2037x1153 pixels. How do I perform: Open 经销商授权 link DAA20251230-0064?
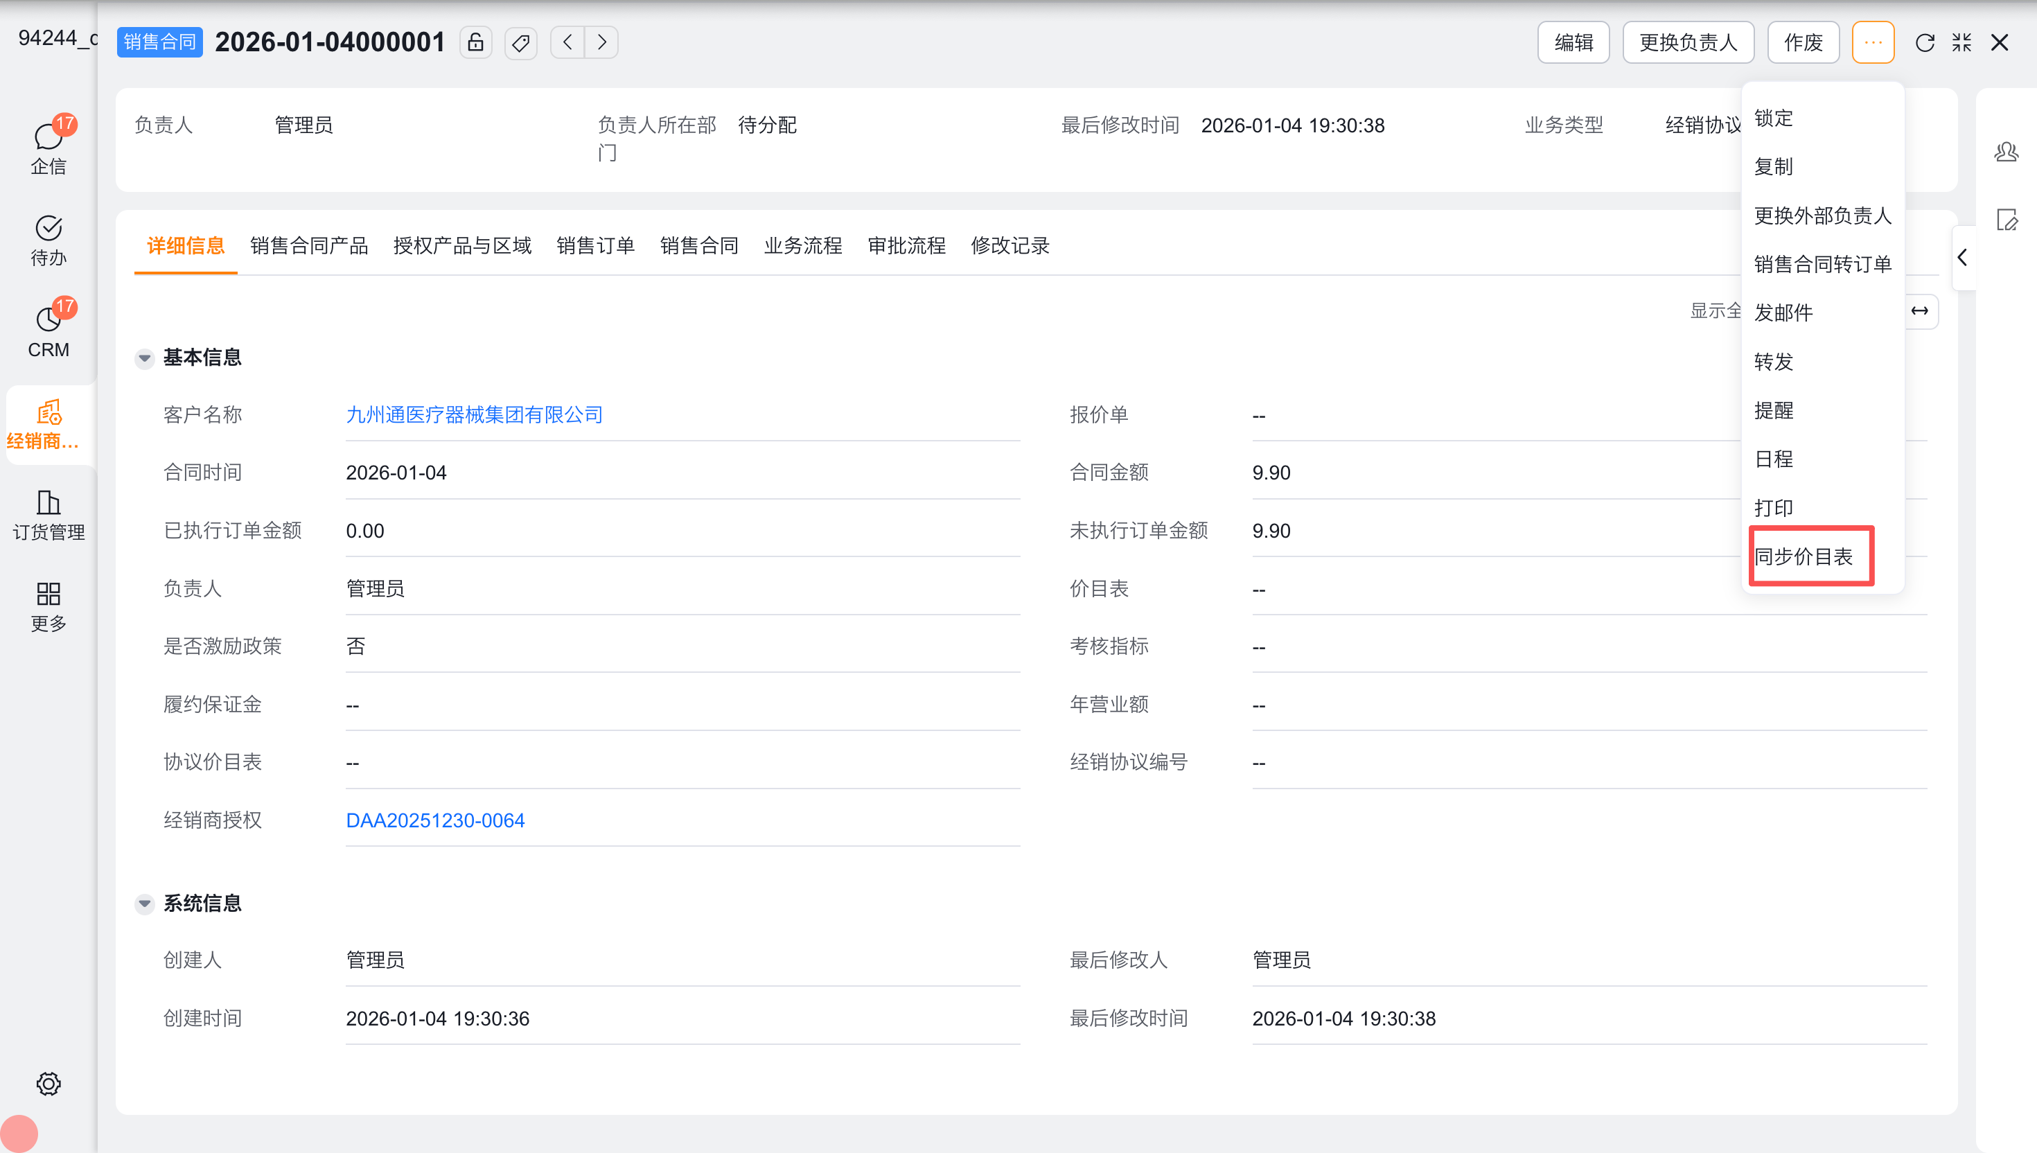click(x=434, y=820)
